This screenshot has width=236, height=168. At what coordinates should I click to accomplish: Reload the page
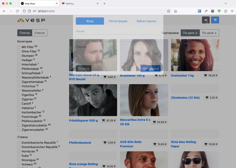[x=17, y=11]
